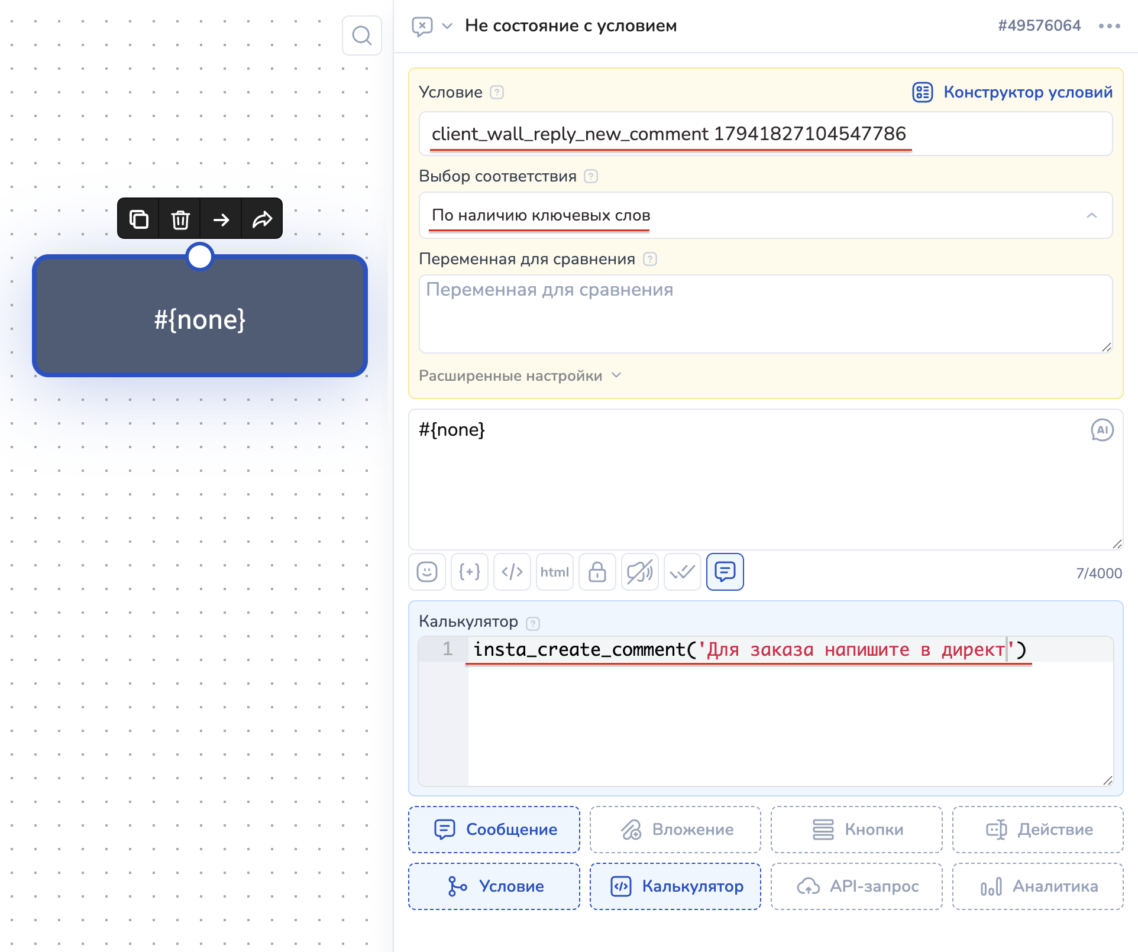Screen dimensions: 1138x952
Task: Click the share forward arrow icon
Action: [x=262, y=219]
